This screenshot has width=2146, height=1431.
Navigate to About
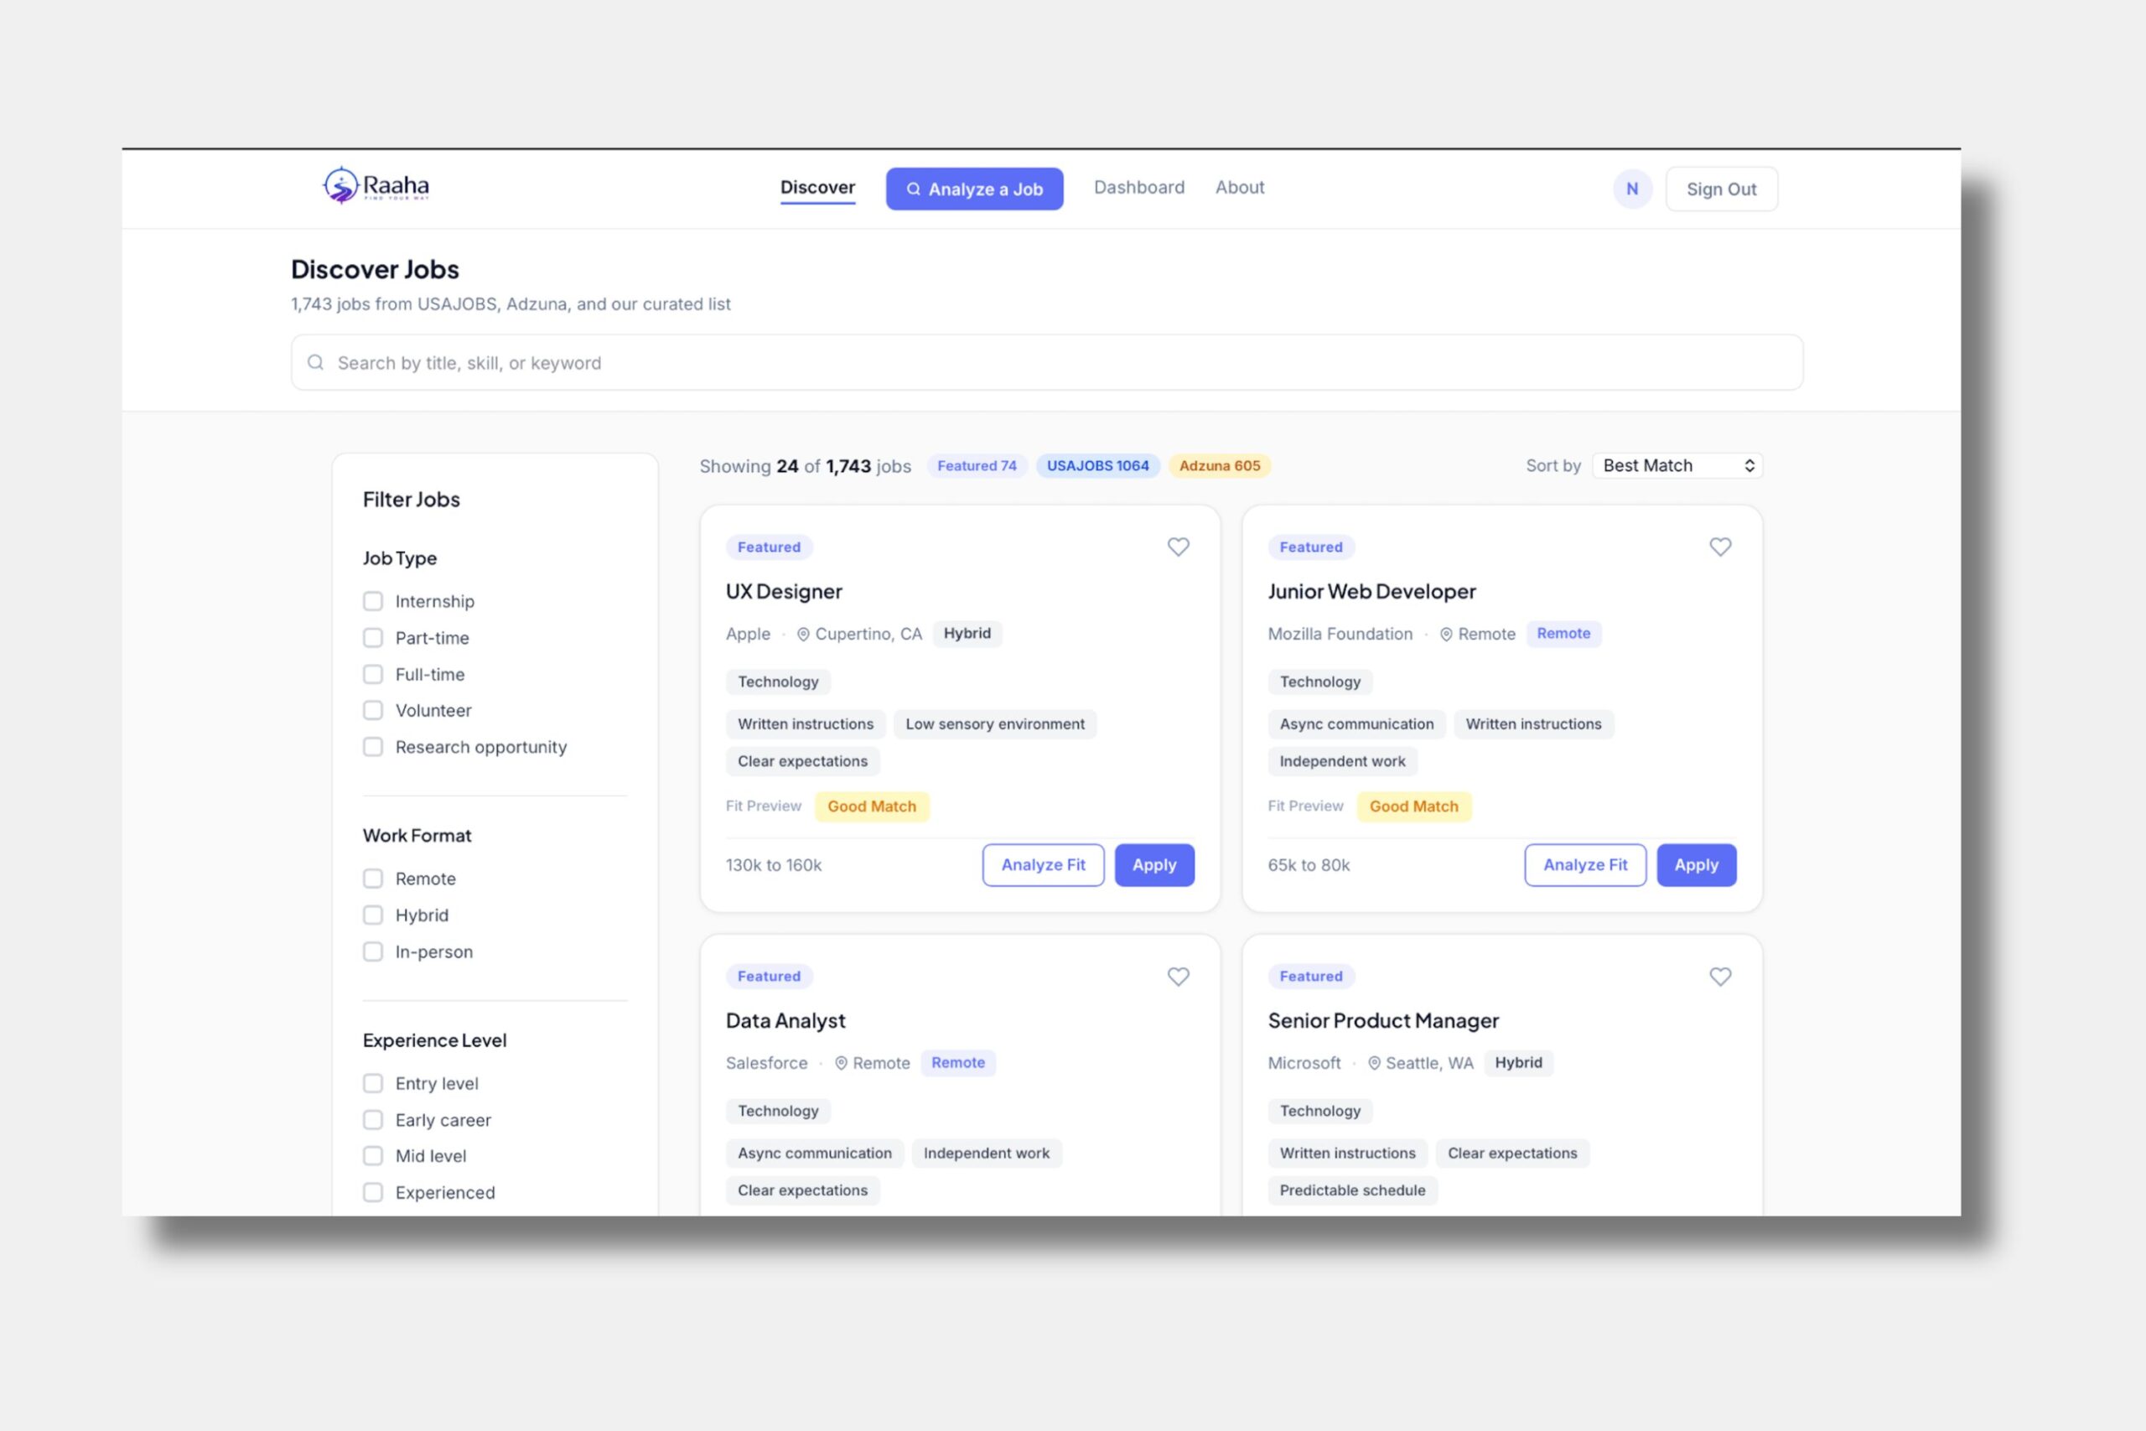click(x=1239, y=187)
